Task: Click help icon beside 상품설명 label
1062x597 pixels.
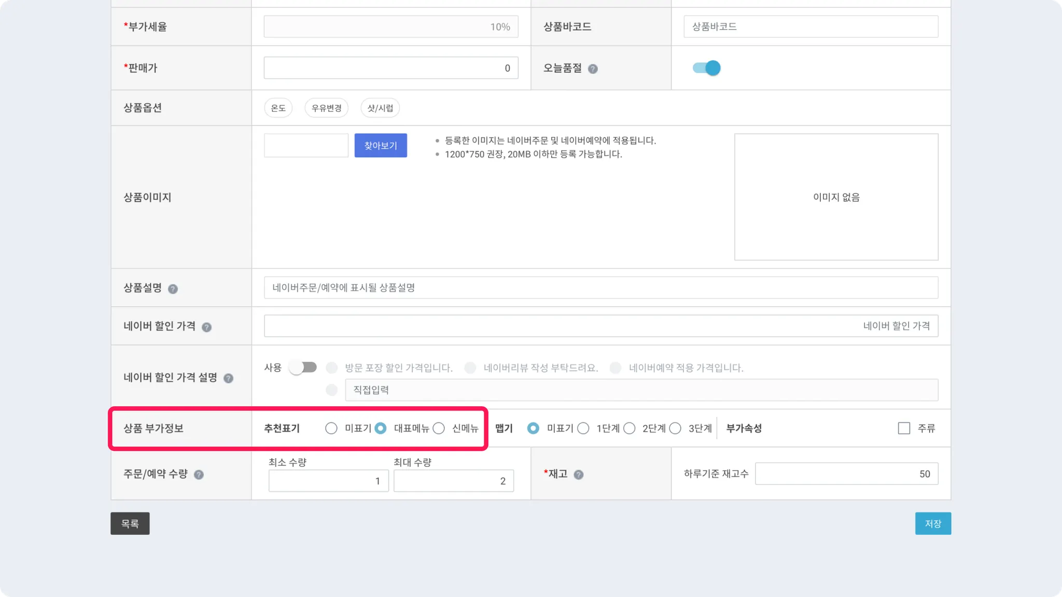Action: pos(173,289)
